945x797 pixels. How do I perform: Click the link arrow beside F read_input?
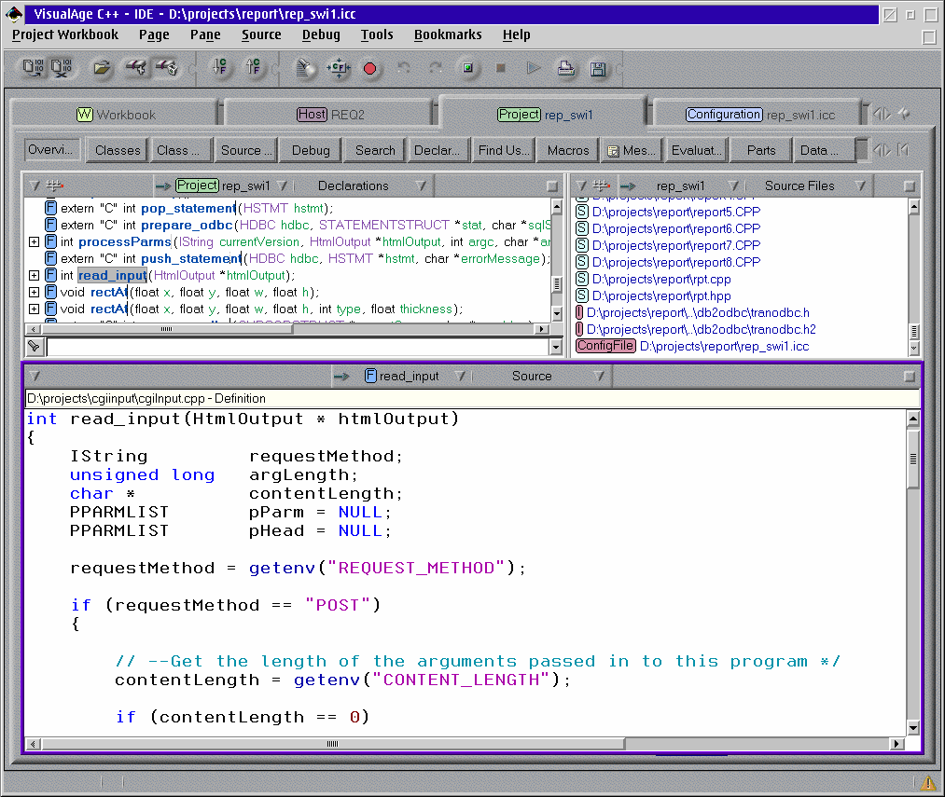coord(341,377)
